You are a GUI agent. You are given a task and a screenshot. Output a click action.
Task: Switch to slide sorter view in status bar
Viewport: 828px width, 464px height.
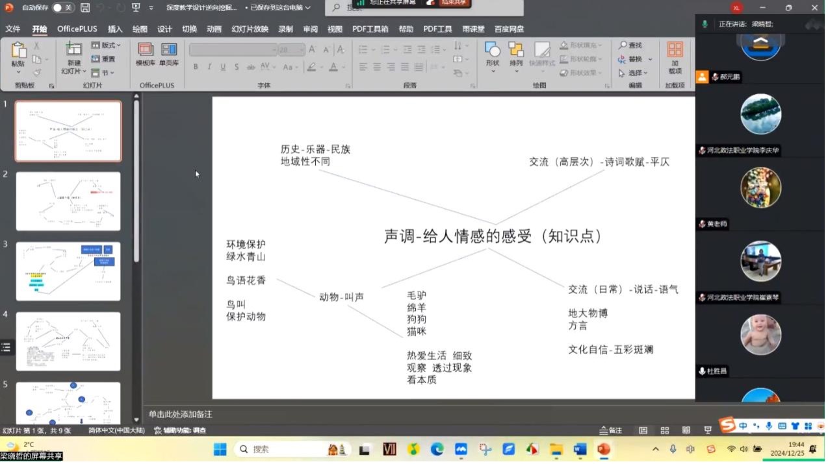pyautogui.click(x=664, y=430)
